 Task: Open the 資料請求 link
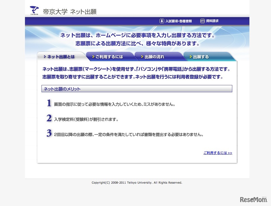[212, 21]
